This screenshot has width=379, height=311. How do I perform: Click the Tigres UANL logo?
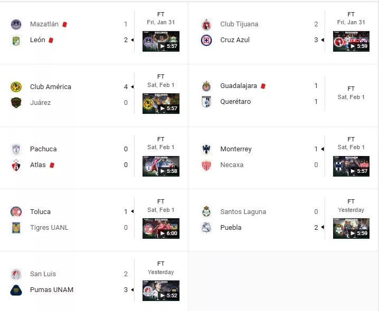pyautogui.click(x=16, y=228)
